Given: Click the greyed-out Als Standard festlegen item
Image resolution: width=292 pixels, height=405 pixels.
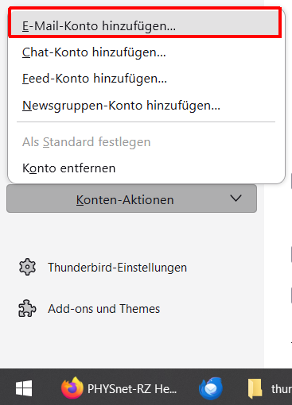Looking at the screenshot, I should (146, 142).
